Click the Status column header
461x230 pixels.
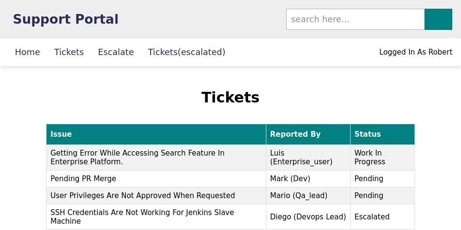[x=383, y=134]
